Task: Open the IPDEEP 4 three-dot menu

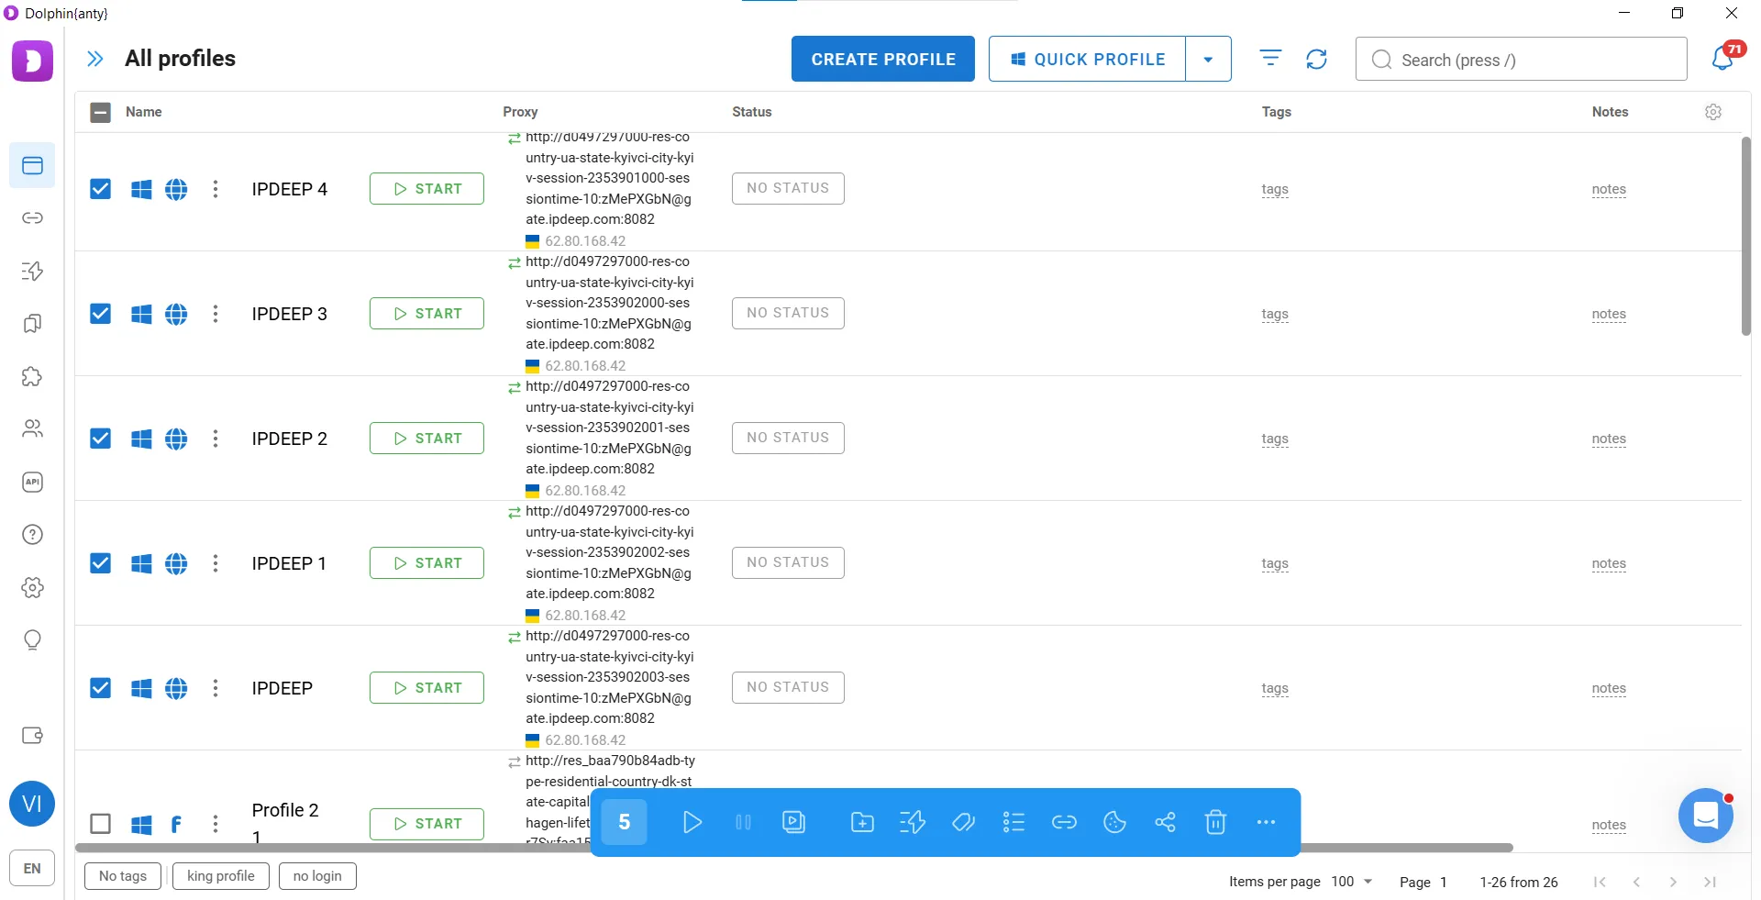Action: click(x=216, y=189)
